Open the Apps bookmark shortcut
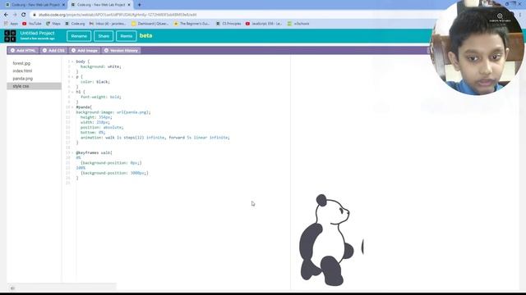Viewport: 526px width, 295px height. (x=11, y=24)
